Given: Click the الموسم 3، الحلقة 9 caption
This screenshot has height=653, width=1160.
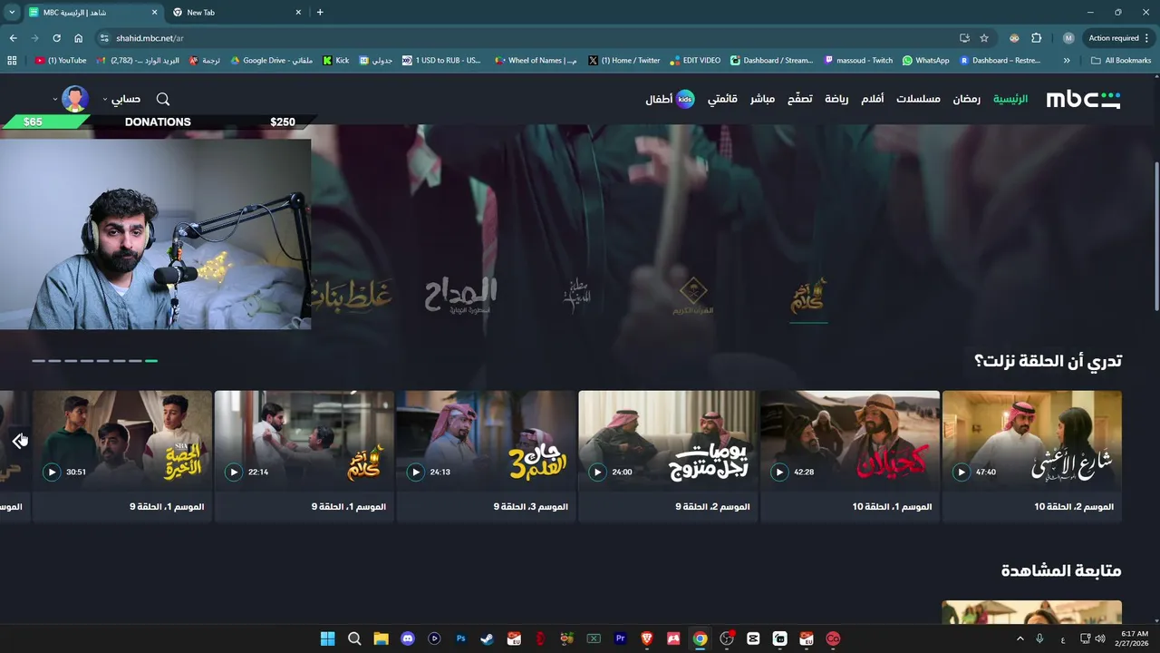Looking at the screenshot, I should 531,507.
